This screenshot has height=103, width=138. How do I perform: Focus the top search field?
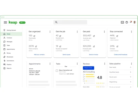tap(70, 22)
